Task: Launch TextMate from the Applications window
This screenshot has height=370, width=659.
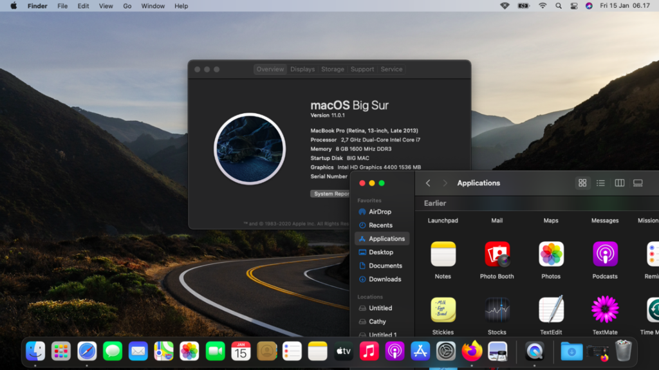Action: (x=604, y=310)
